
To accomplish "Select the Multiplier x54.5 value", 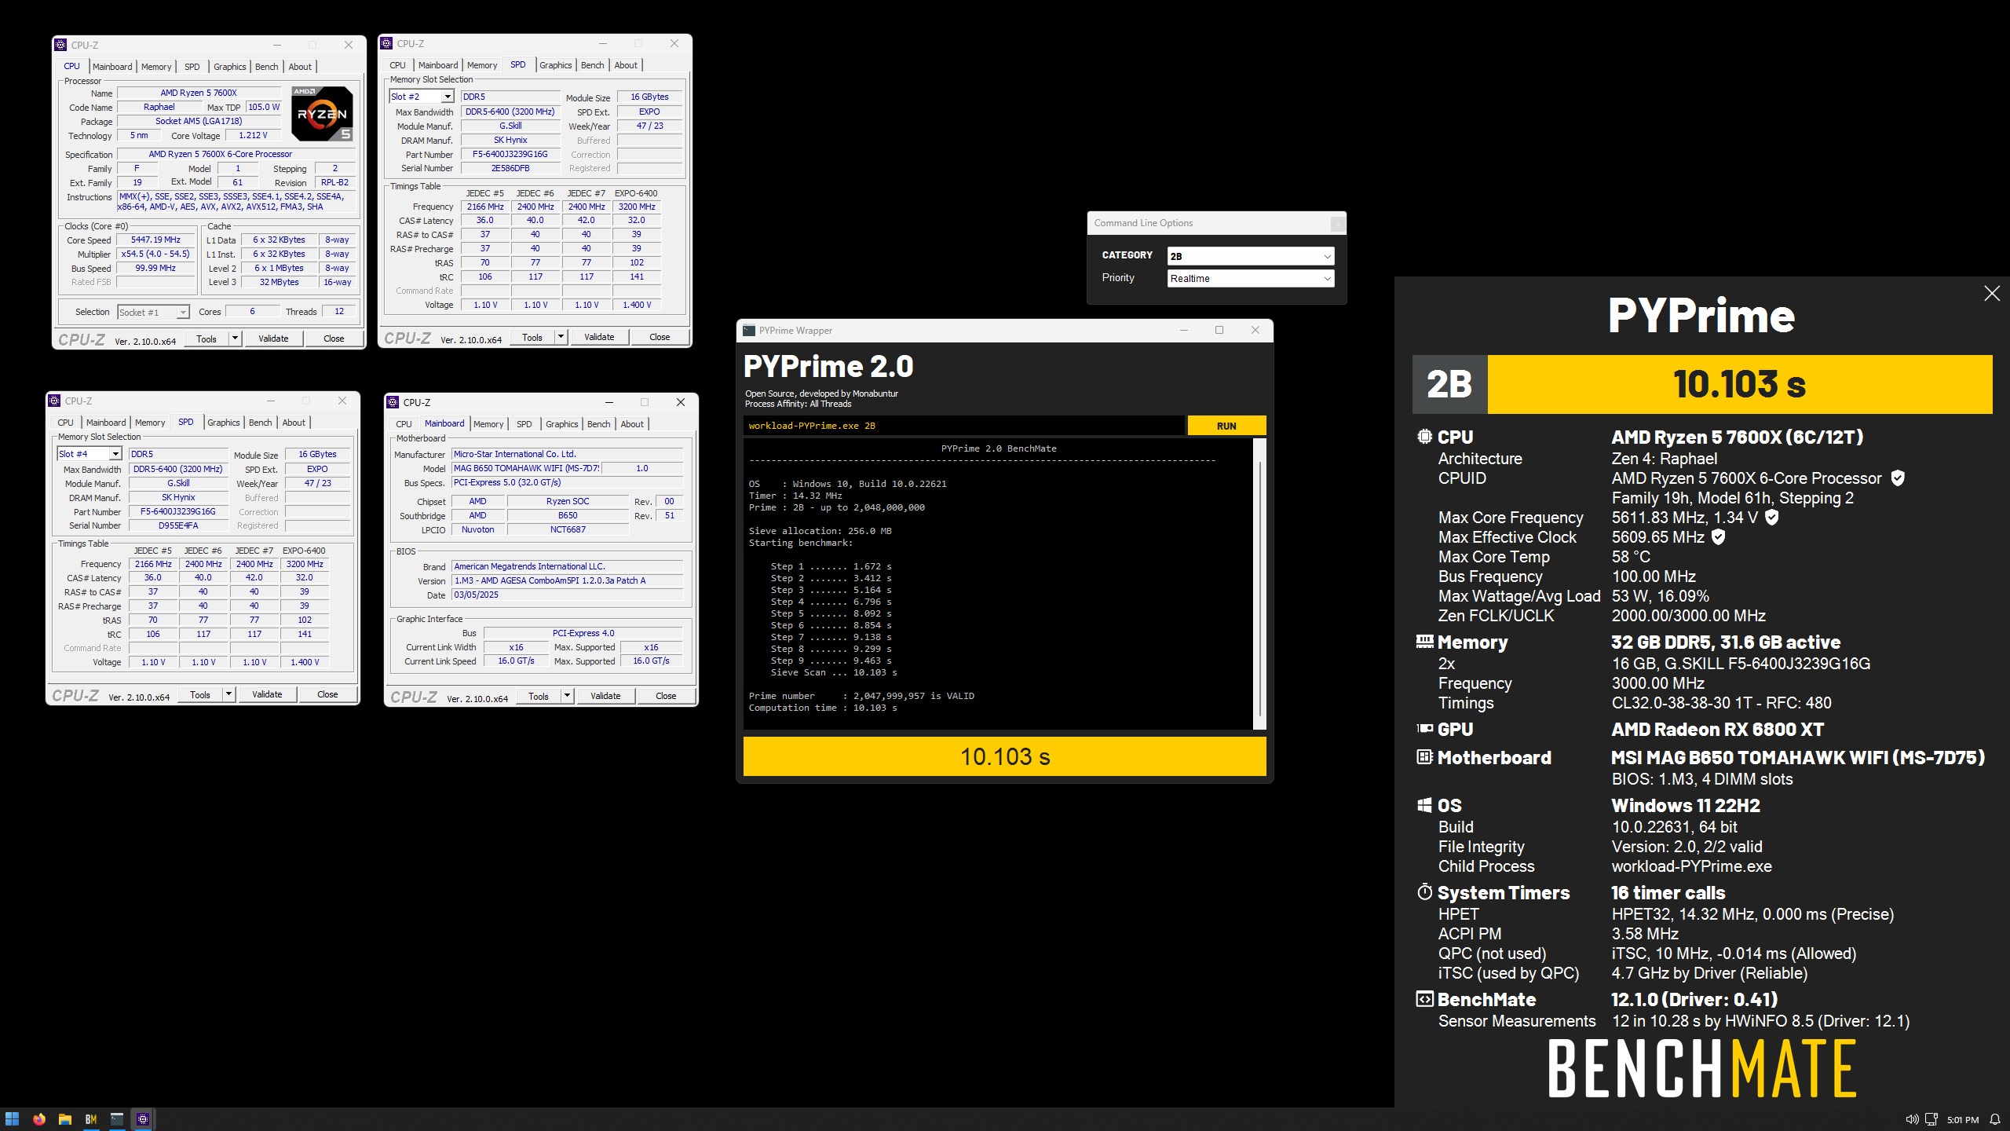I will (155, 254).
